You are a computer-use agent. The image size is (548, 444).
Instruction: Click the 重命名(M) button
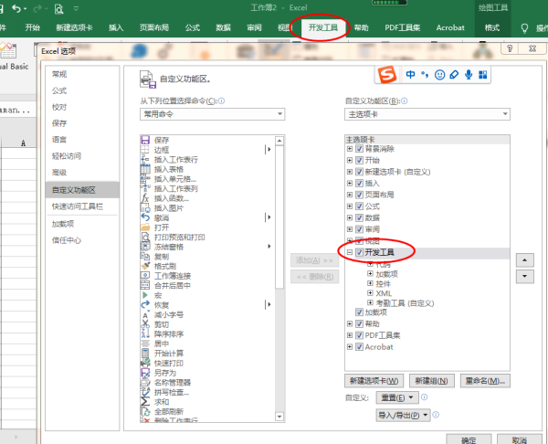coord(485,381)
